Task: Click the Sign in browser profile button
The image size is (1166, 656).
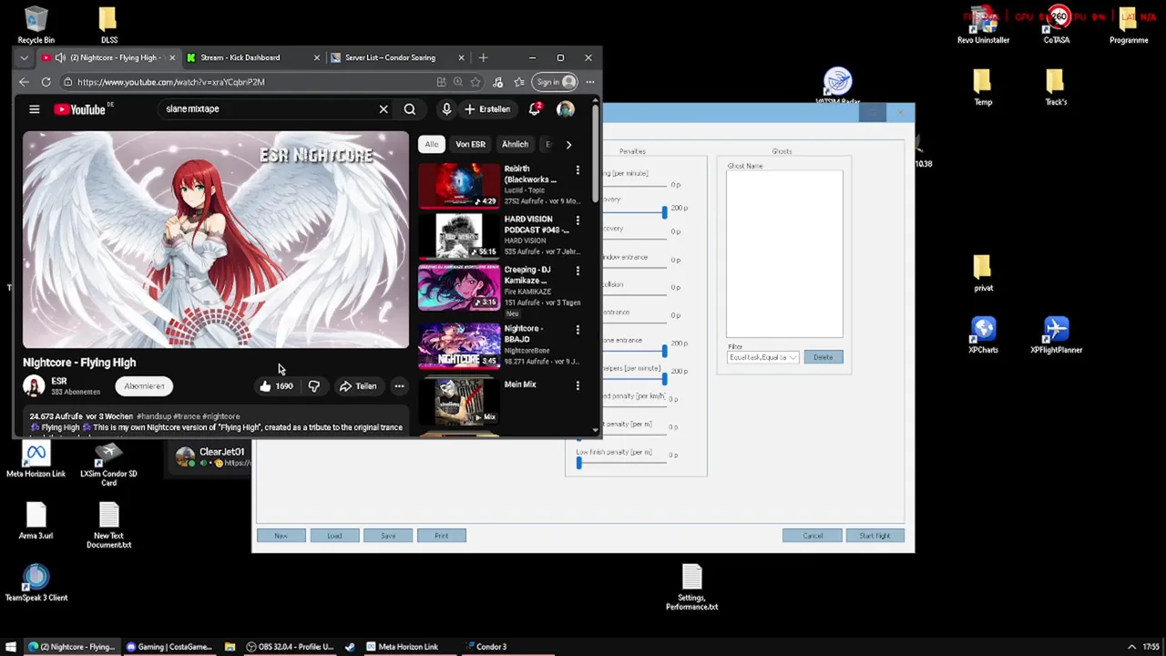Action: (555, 82)
